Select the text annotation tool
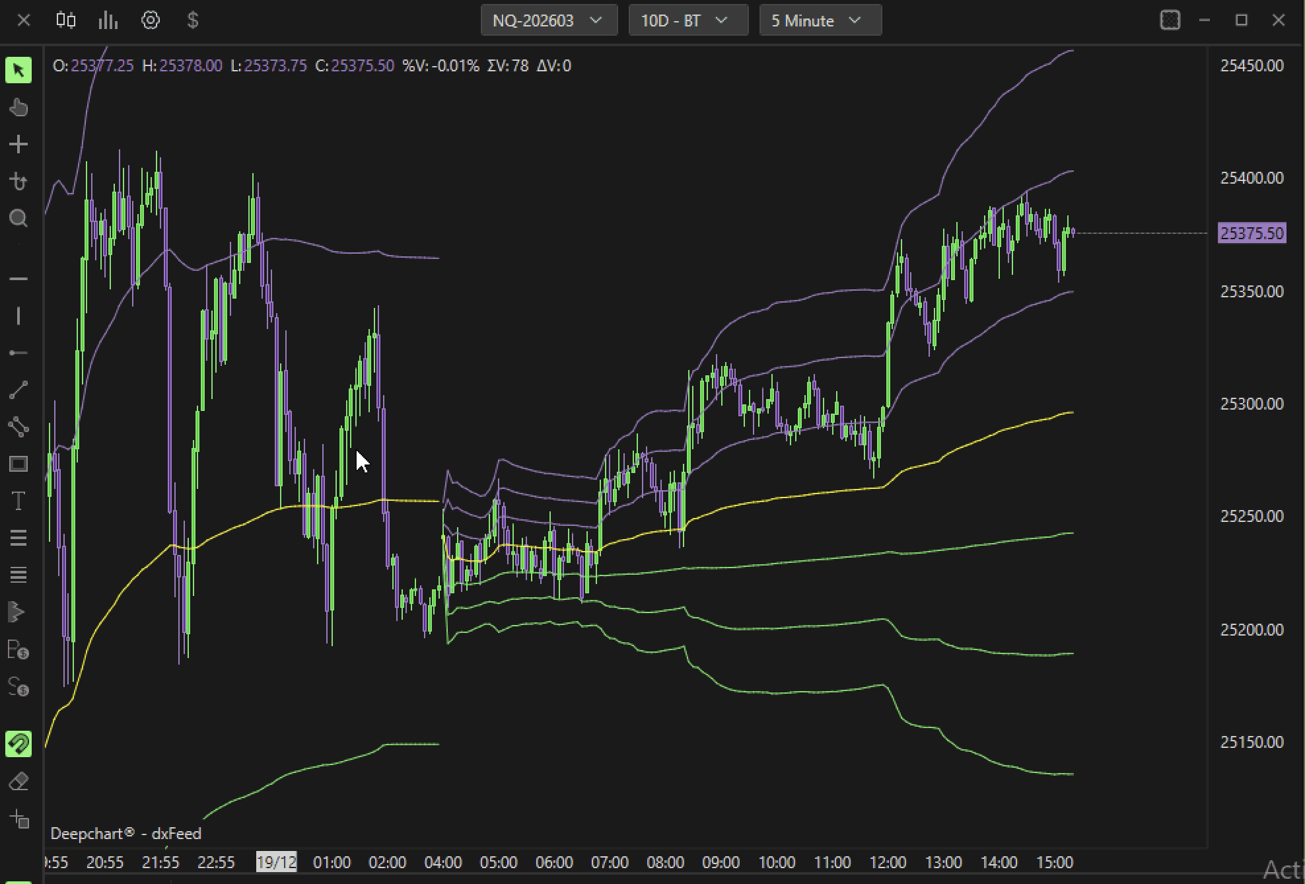This screenshot has height=884, width=1305. [18, 501]
